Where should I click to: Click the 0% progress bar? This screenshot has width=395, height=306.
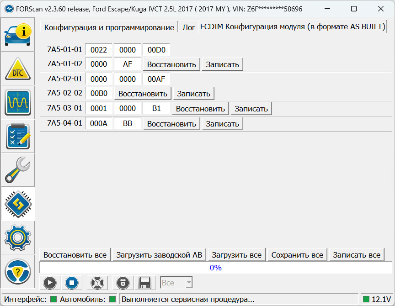(215, 268)
